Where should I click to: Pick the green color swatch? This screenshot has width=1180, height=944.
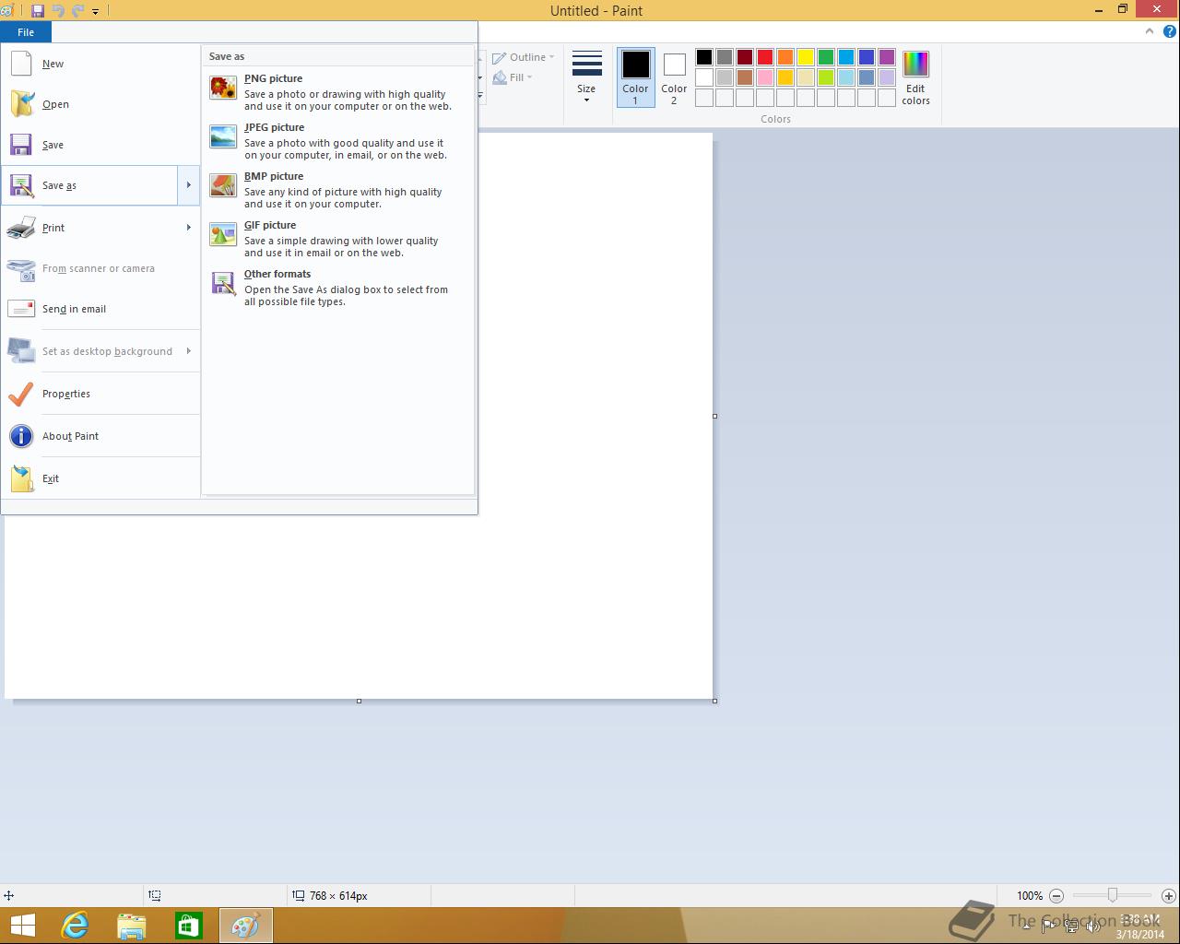point(826,57)
